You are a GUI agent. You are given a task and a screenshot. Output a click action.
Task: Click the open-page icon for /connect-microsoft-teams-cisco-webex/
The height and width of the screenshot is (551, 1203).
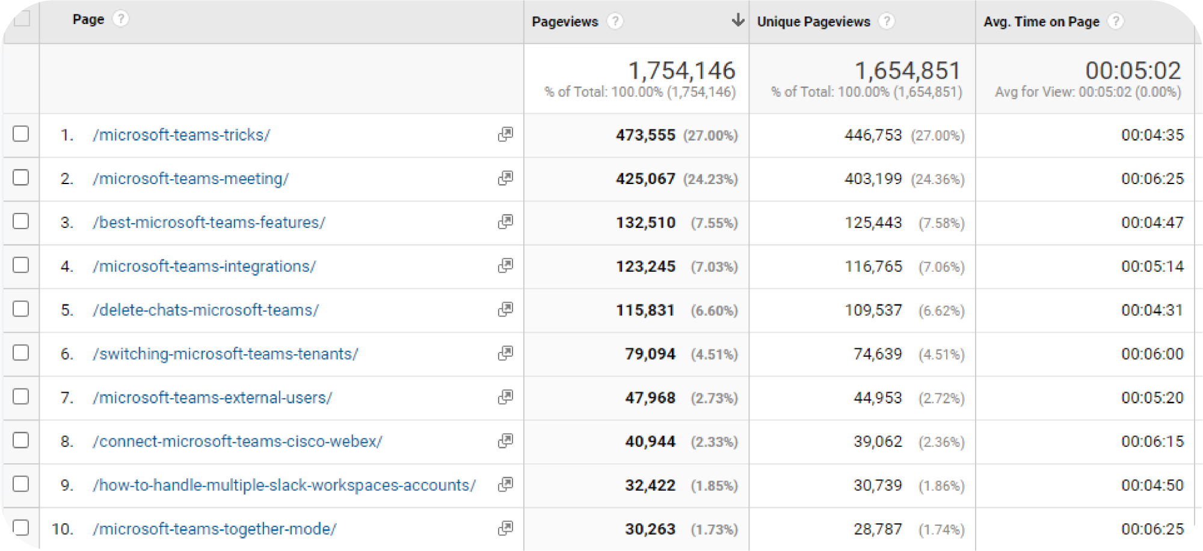tap(506, 441)
